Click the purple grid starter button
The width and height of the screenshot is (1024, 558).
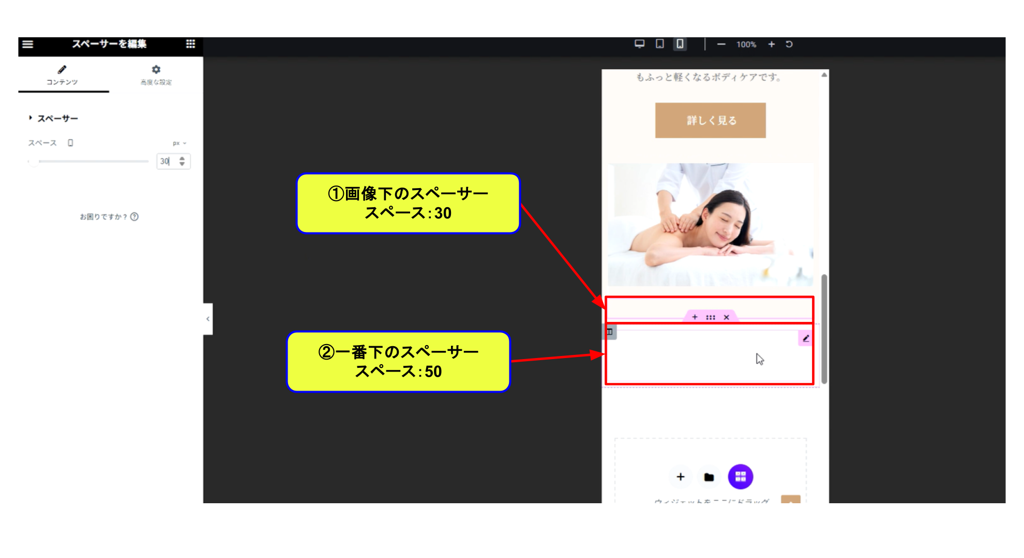(x=741, y=476)
